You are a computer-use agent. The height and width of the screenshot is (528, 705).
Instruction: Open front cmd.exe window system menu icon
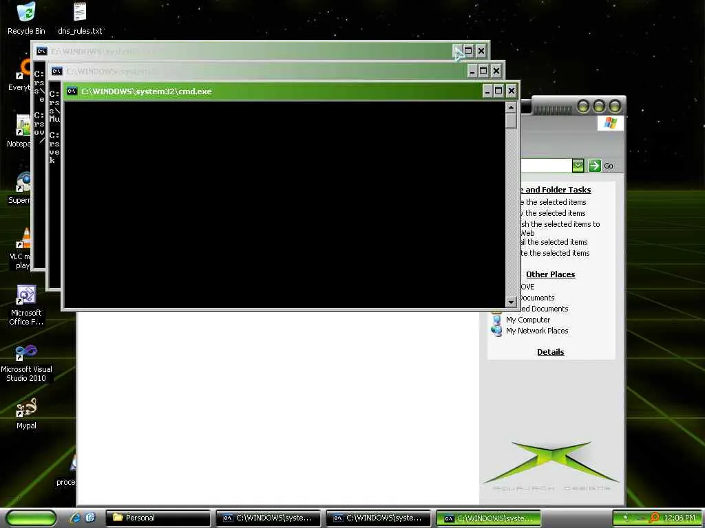coord(72,91)
